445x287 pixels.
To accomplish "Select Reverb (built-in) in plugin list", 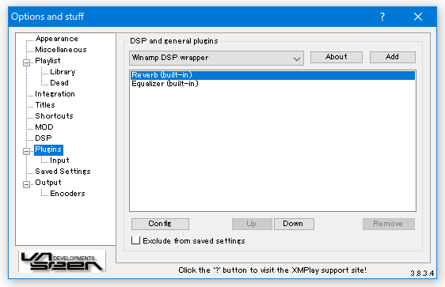I will click(x=272, y=75).
